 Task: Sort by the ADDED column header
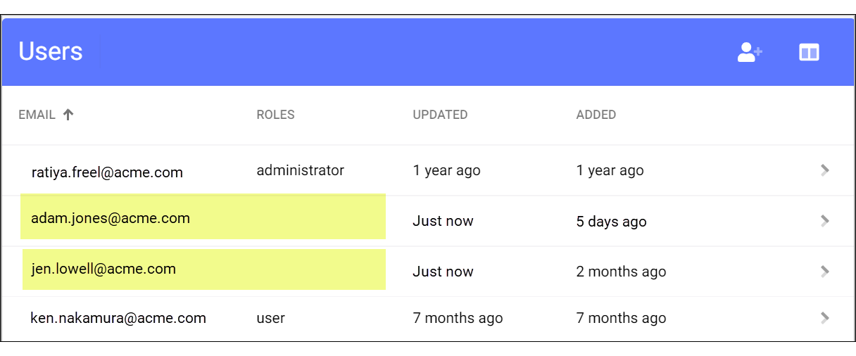tap(596, 115)
